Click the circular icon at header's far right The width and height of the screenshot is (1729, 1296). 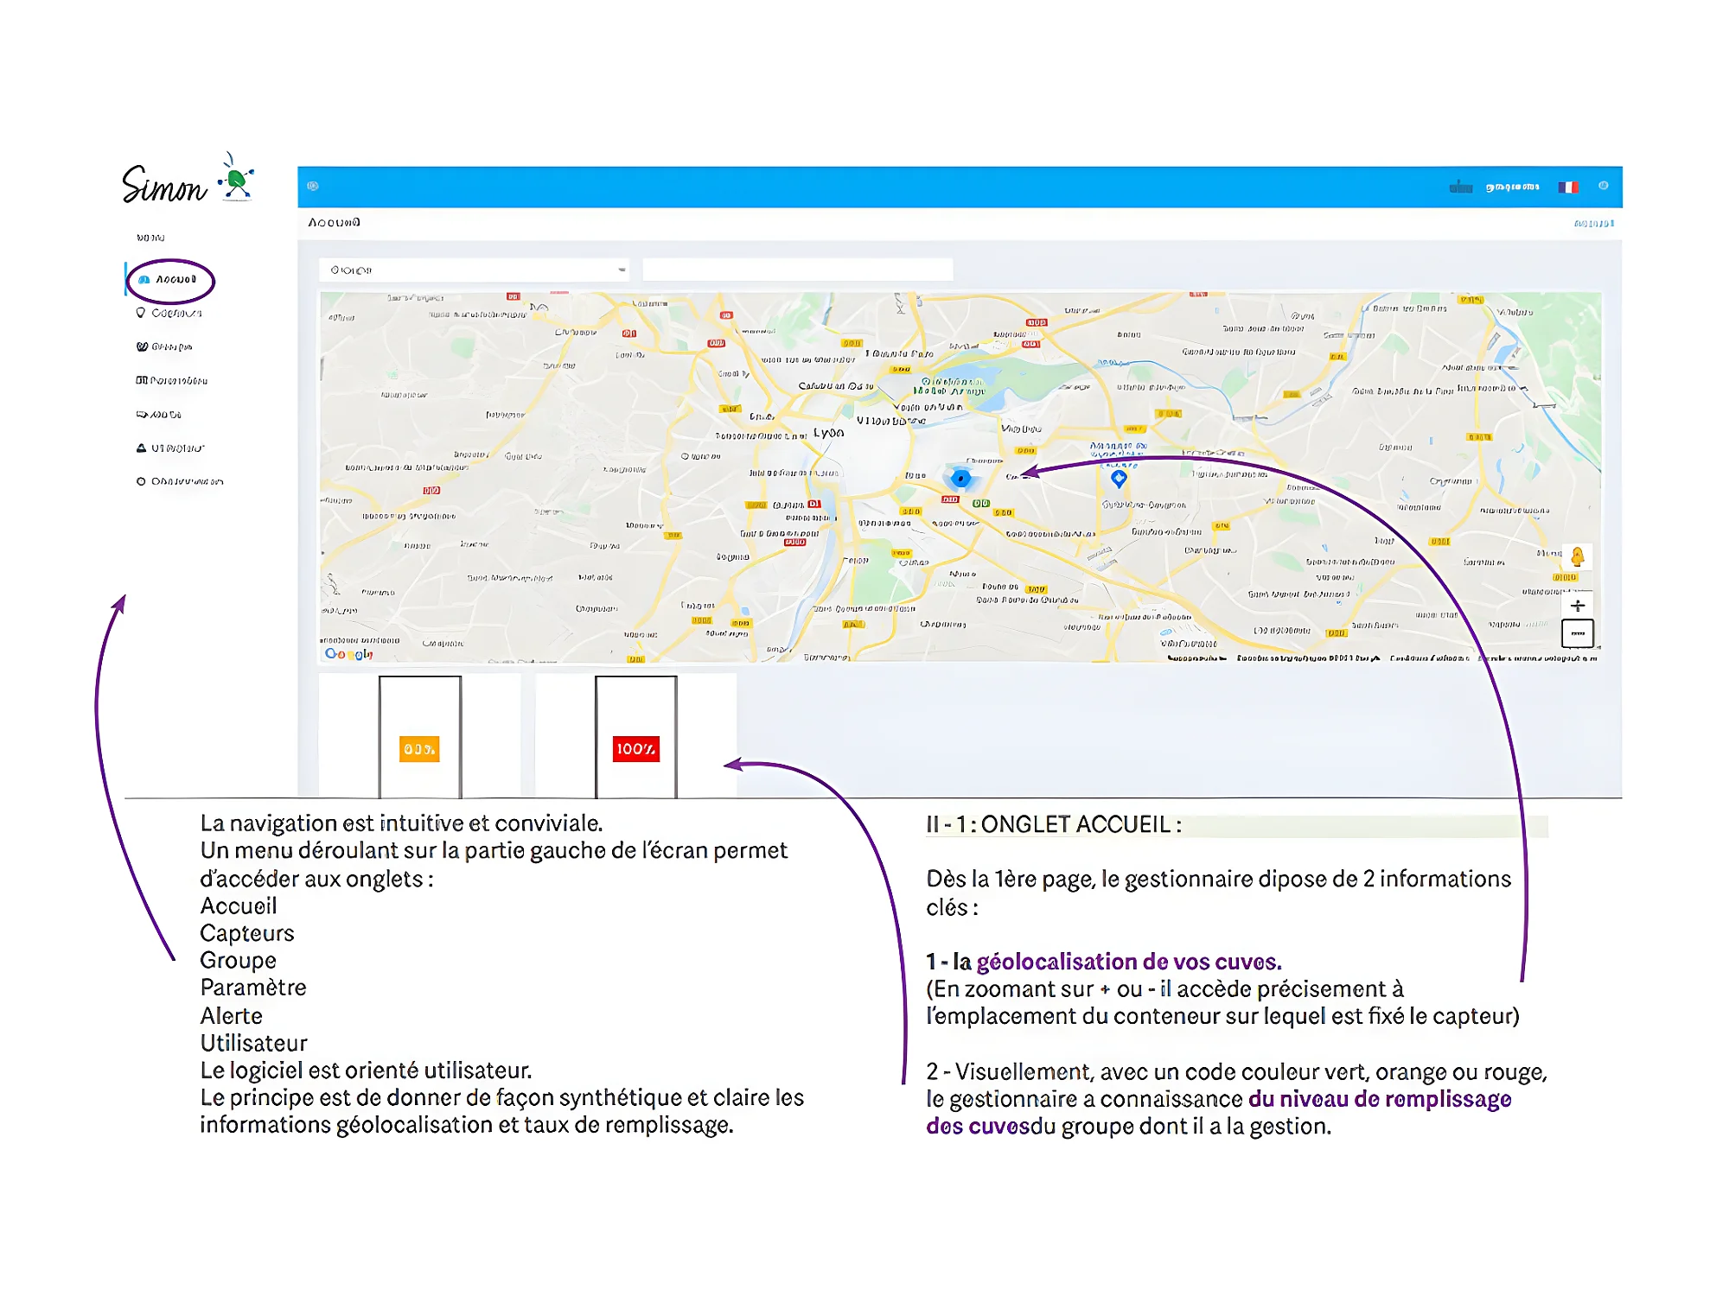(x=1604, y=186)
